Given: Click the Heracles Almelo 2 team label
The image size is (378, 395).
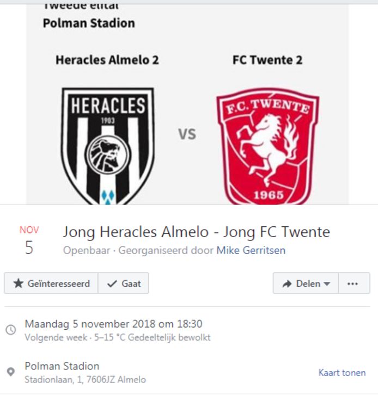Looking at the screenshot, I should pyautogui.click(x=107, y=60).
